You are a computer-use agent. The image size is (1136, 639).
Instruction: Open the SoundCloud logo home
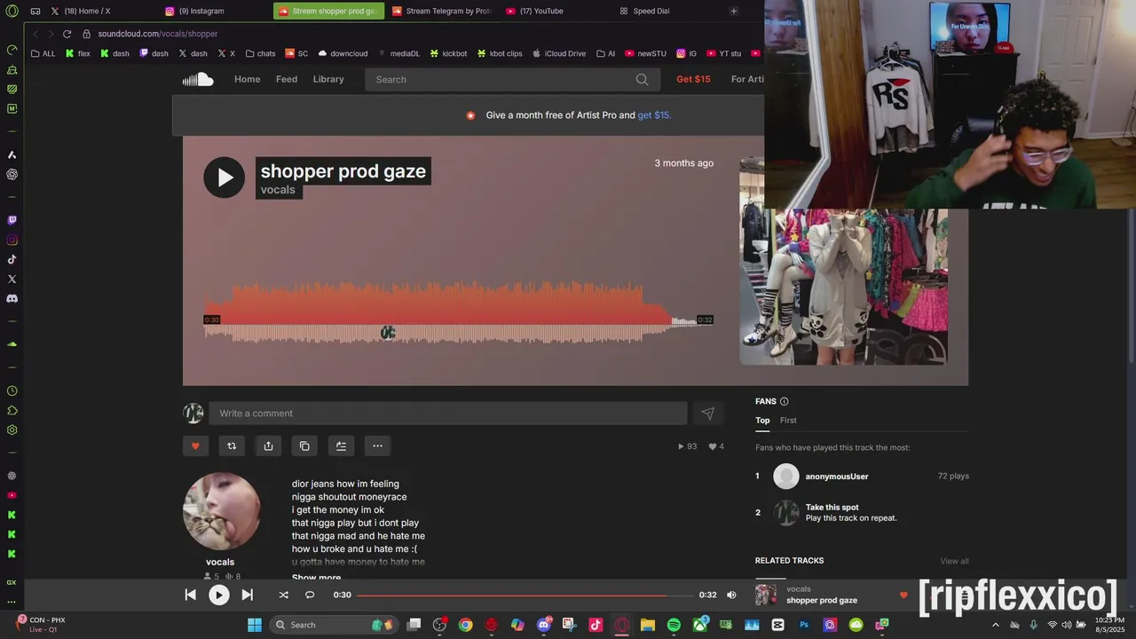pos(198,79)
